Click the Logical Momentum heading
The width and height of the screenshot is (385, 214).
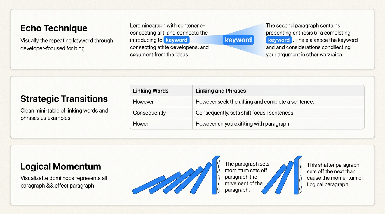coord(61,166)
